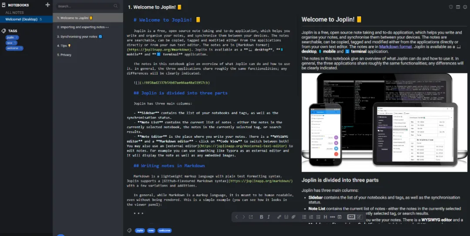Screen dimensions: 470x236
Task: Insert horizontal rule icon
Action: pyautogui.click(x=332, y=217)
